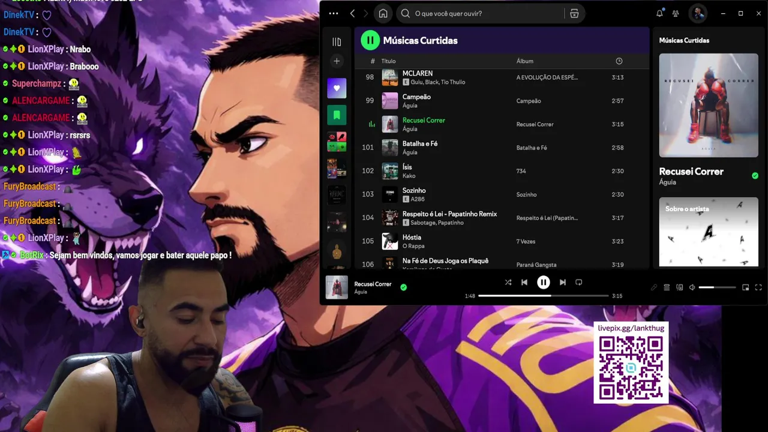Mute the volume speaker icon
Screen dimensions: 768x432
(x=692, y=287)
